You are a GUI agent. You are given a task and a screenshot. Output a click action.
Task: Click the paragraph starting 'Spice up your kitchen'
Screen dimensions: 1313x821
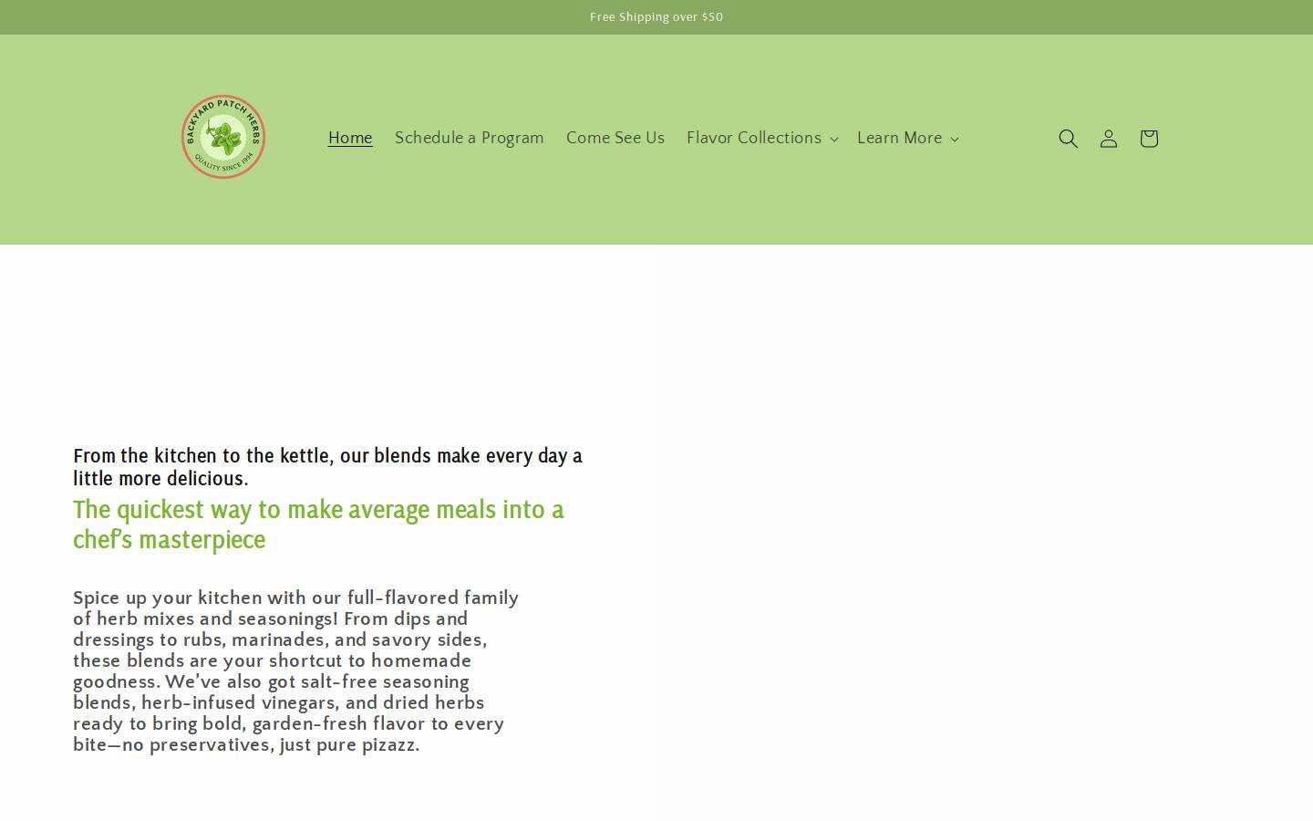(296, 671)
